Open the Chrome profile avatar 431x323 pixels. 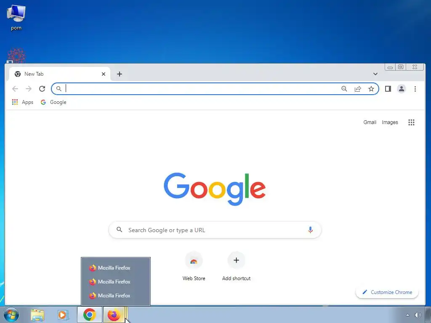click(x=401, y=89)
